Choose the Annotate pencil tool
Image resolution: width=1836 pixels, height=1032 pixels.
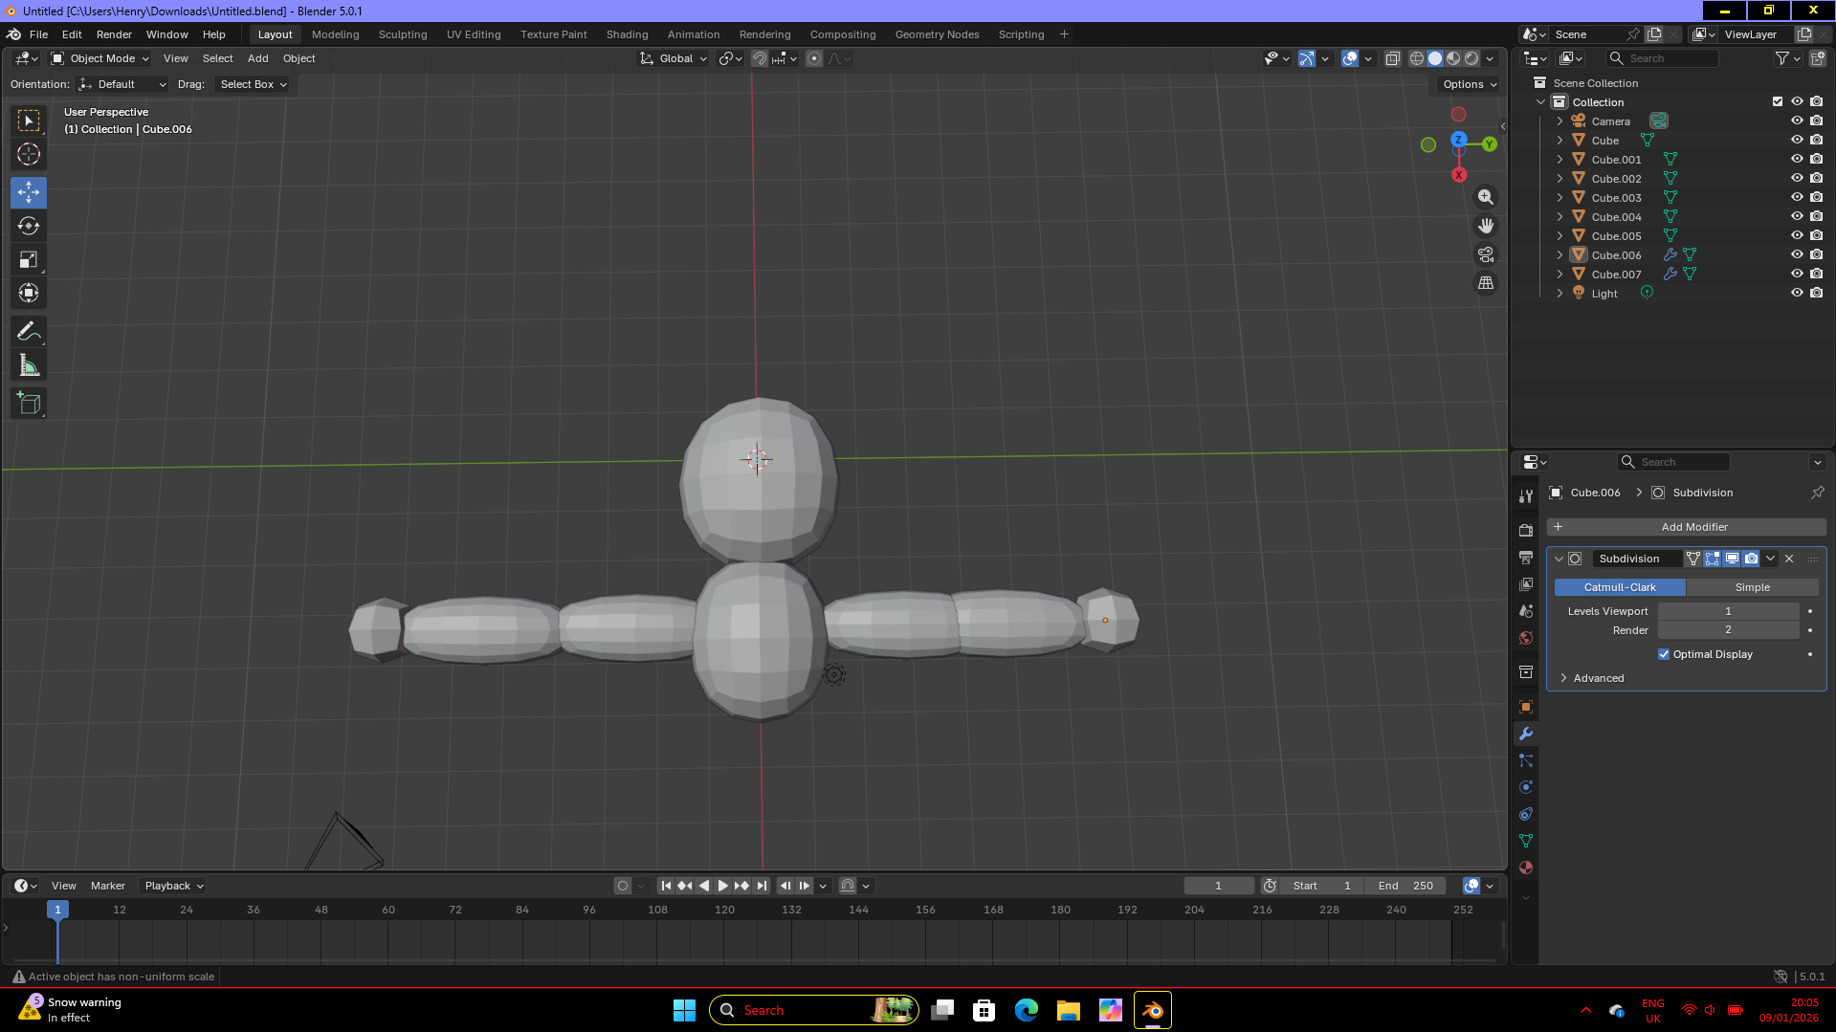pos(29,332)
